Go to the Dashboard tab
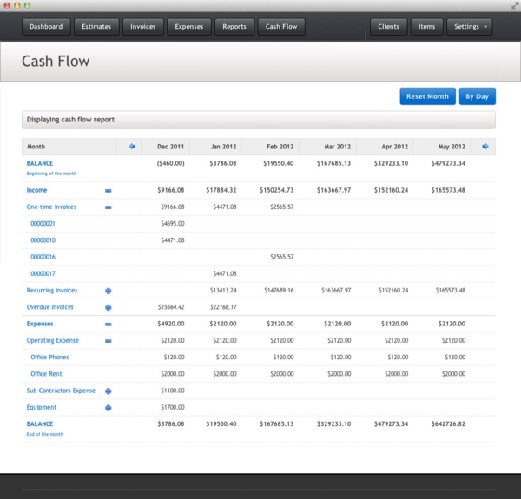Image resolution: width=521 pixels, height=499 pixels. [46, 27]
